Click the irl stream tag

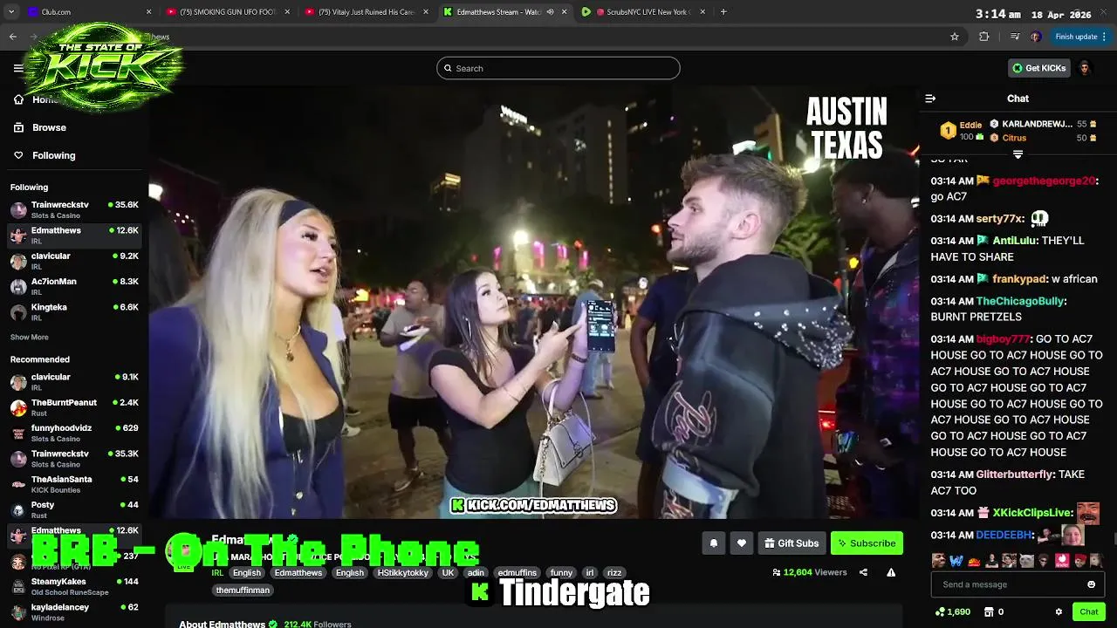590,573
